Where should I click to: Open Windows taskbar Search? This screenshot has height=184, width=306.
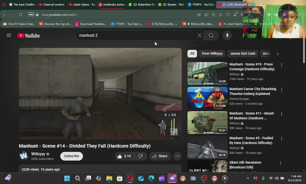78,178
